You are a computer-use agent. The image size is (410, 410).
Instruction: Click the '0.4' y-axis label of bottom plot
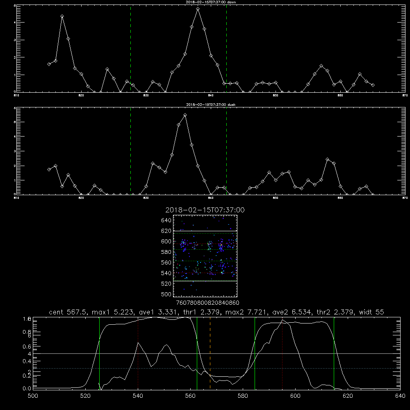(x=27, y=361)
